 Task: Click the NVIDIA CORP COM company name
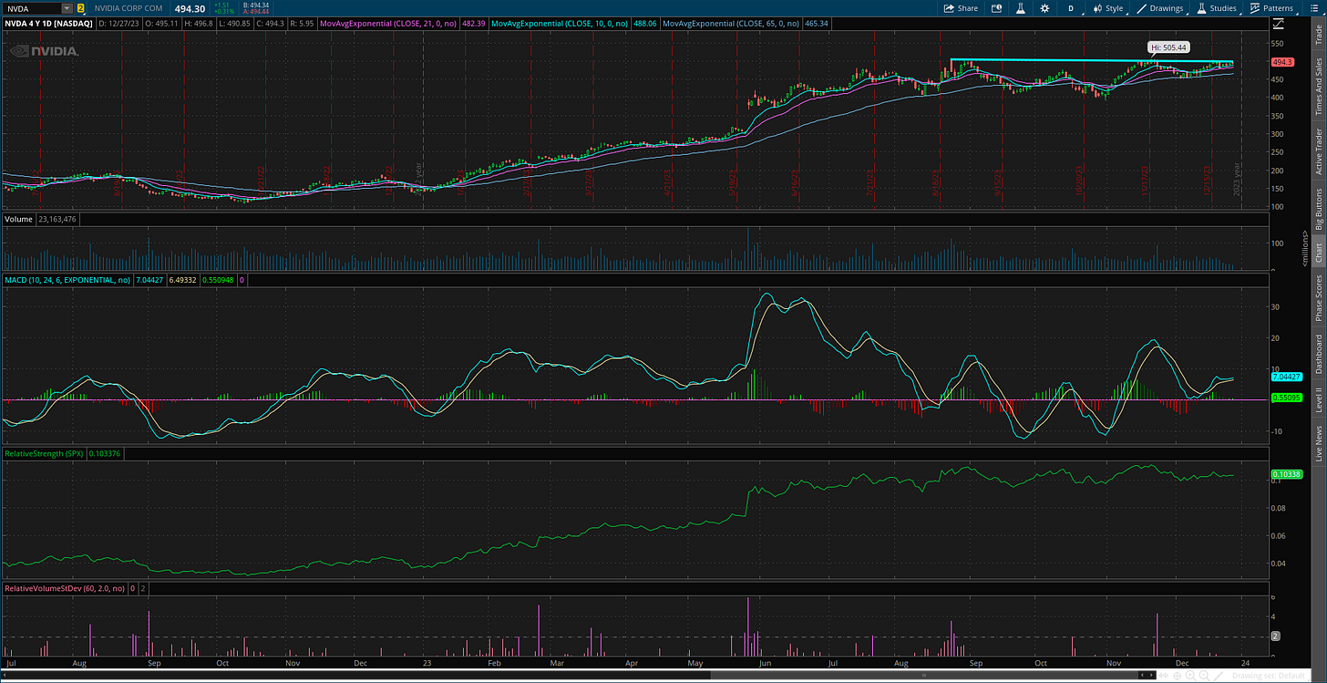tap(127, 7)
